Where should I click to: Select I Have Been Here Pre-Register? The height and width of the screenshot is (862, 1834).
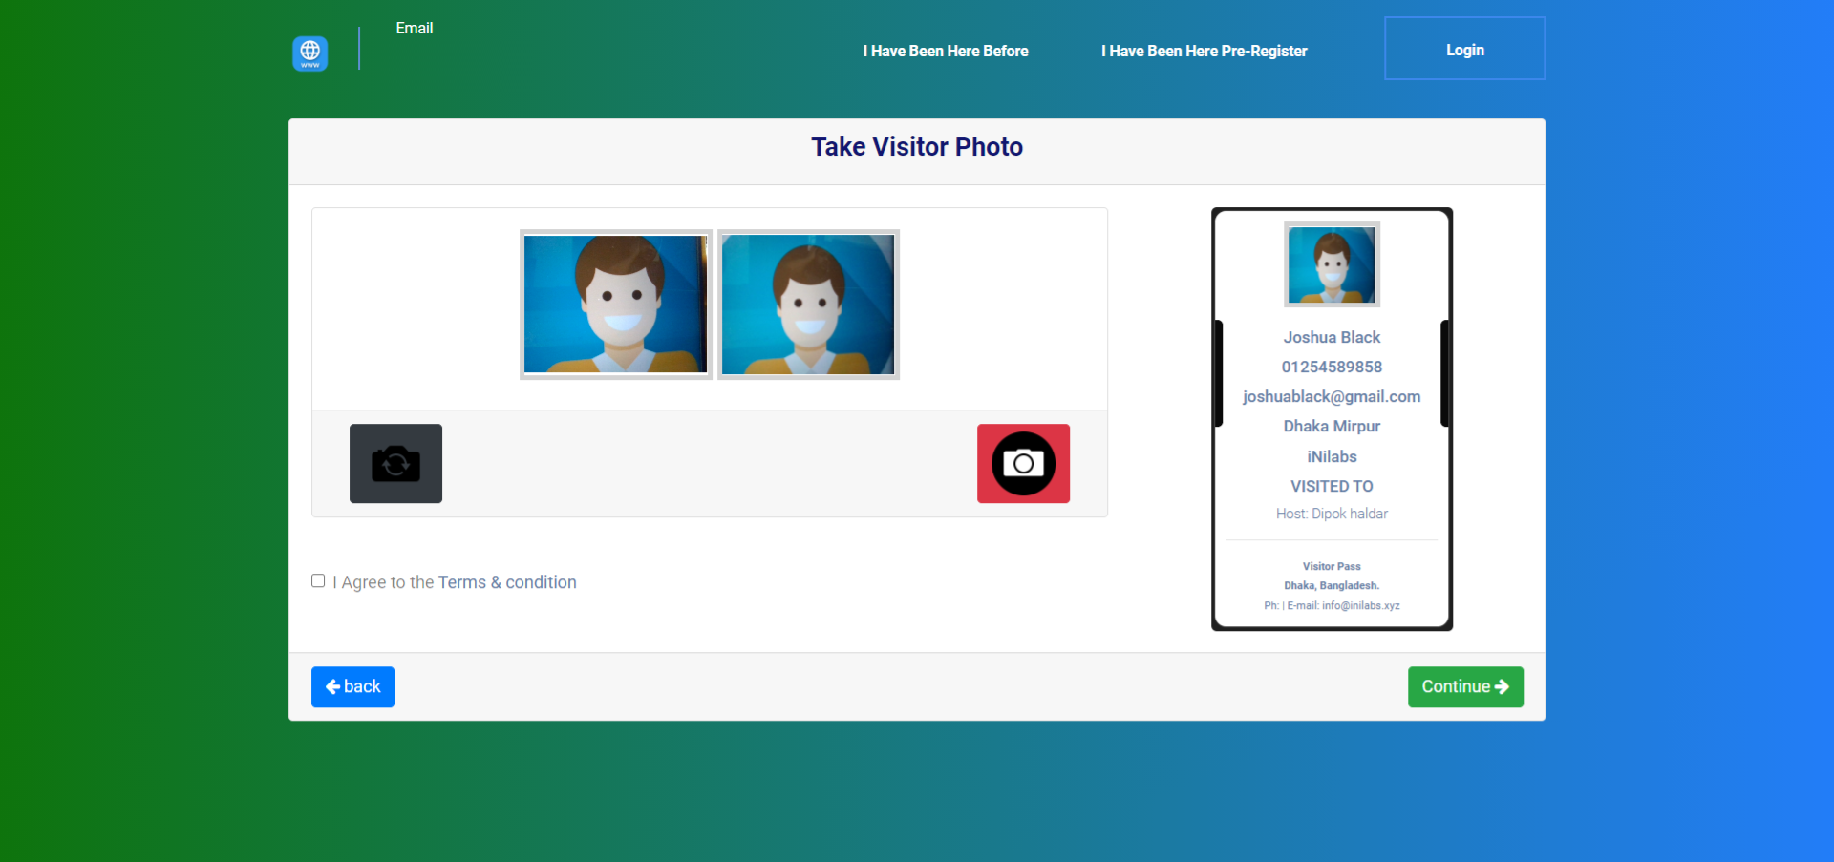click(x=1204, y=51)
